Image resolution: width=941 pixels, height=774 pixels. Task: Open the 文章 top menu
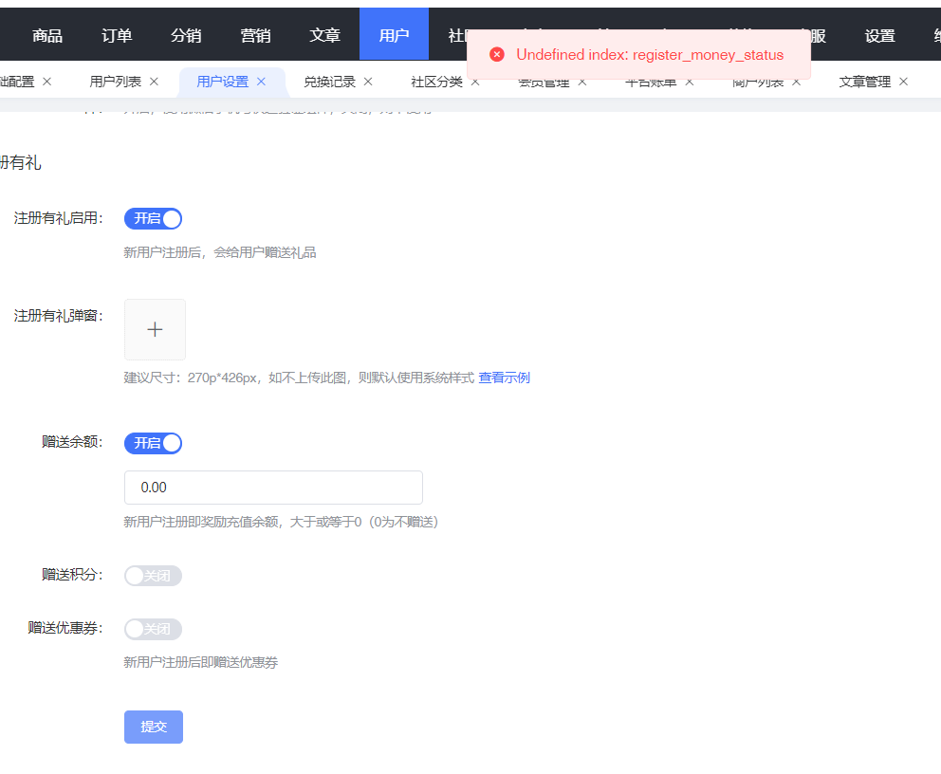coord(324,35)
